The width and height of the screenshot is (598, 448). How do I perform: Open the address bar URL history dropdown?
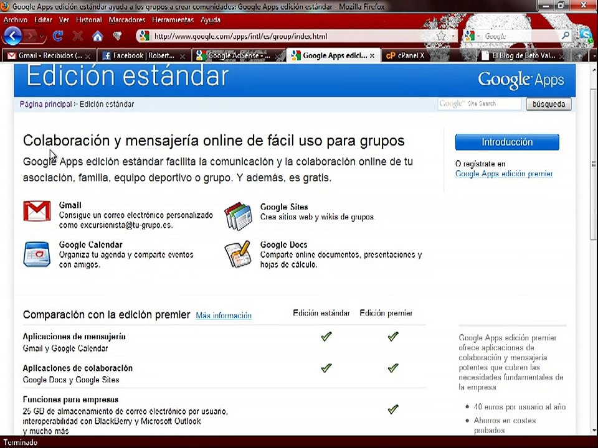click(x=453, y=36)
